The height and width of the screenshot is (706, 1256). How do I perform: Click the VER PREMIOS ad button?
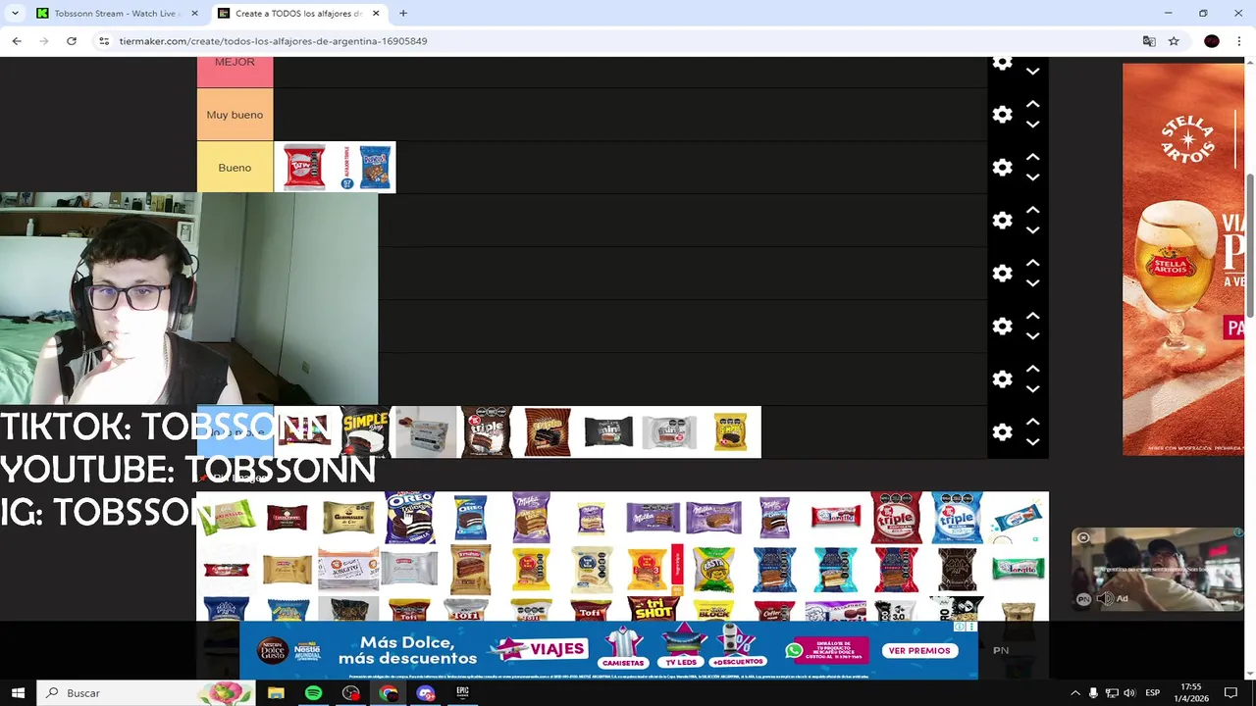tap(919, 651)
